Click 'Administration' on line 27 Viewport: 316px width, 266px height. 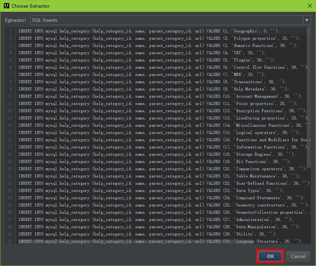tap(252, 219)
